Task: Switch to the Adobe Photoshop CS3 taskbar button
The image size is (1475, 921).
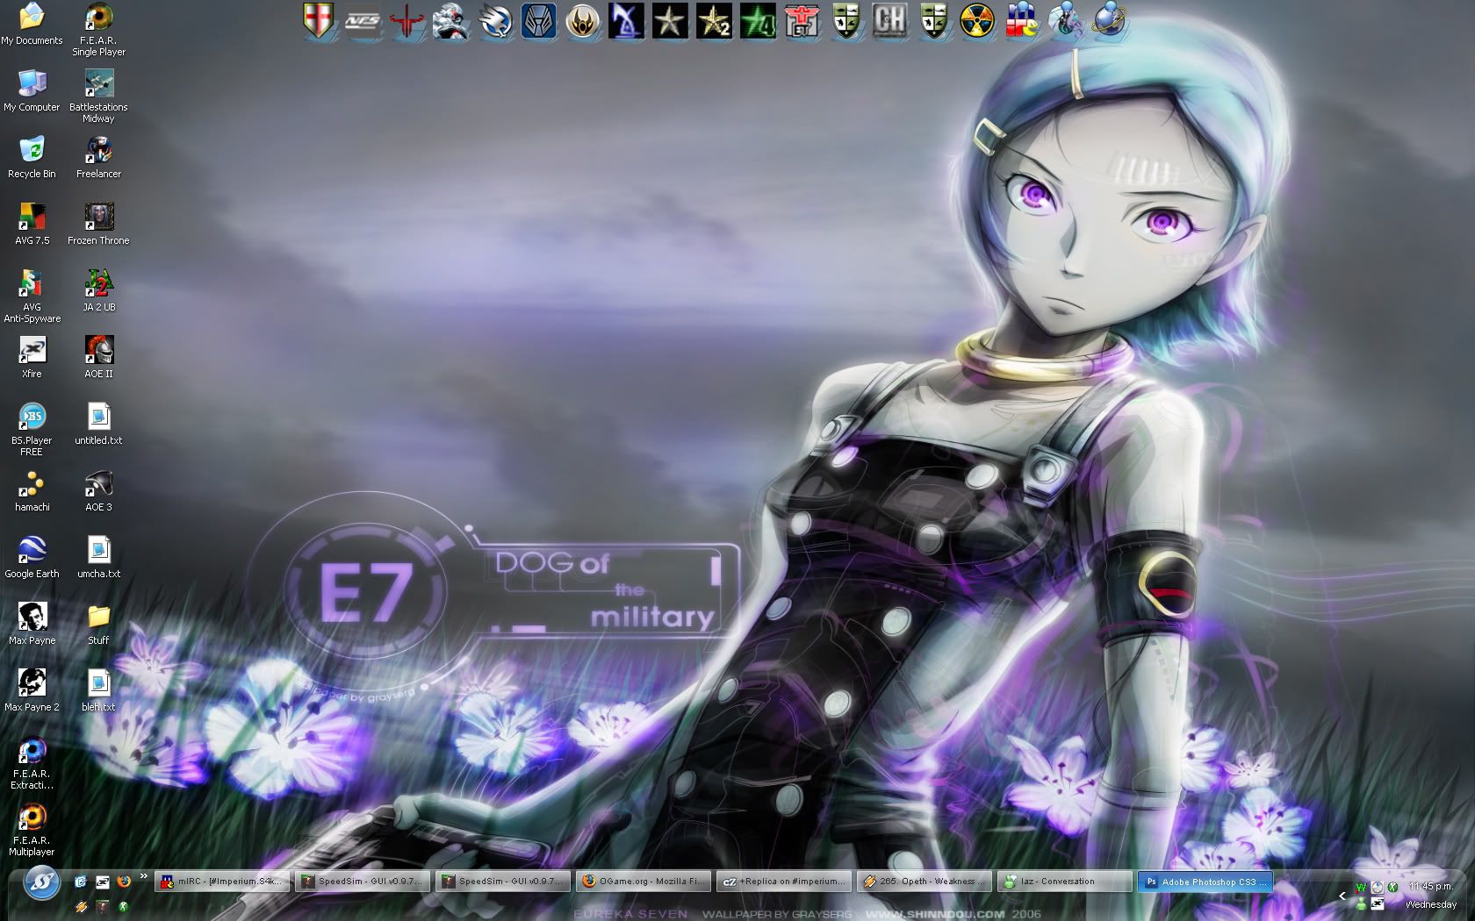Action: 1205,882
